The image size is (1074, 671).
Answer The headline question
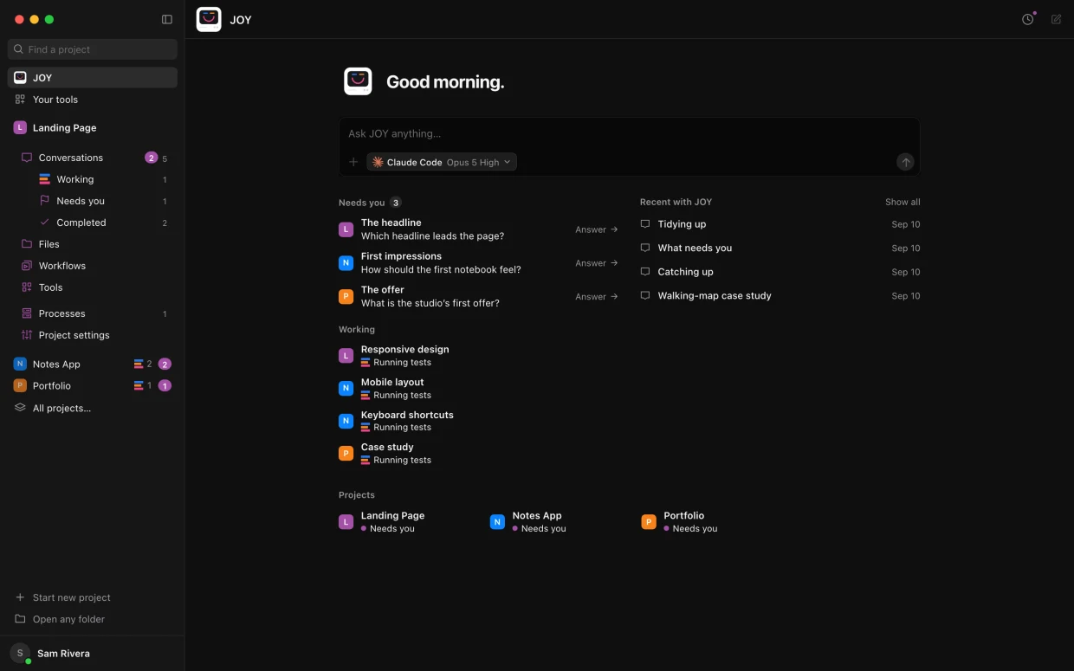click(597, 229)
